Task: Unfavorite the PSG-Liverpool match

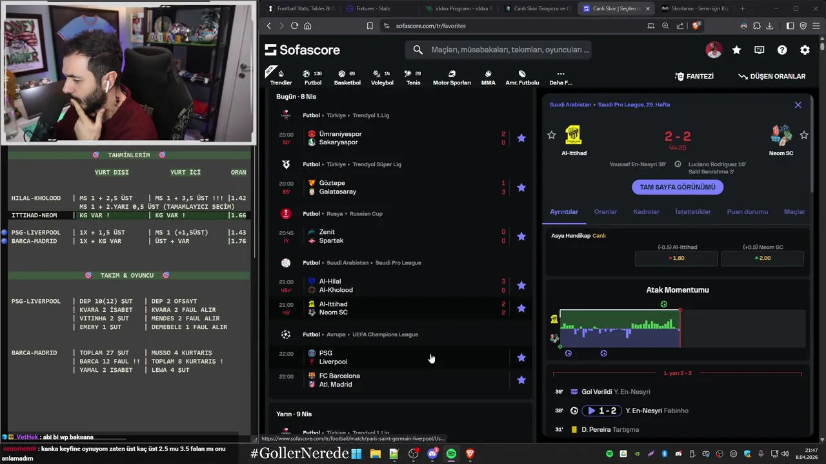Action: coord(521,358)
